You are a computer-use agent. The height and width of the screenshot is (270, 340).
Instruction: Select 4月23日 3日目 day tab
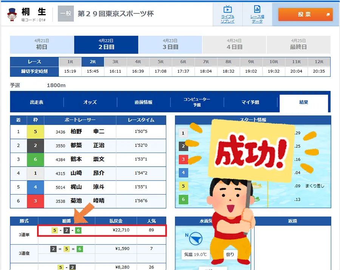(x=170, y=45)
